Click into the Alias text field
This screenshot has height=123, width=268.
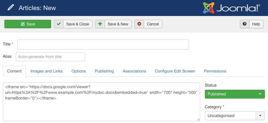coord(51,57)
